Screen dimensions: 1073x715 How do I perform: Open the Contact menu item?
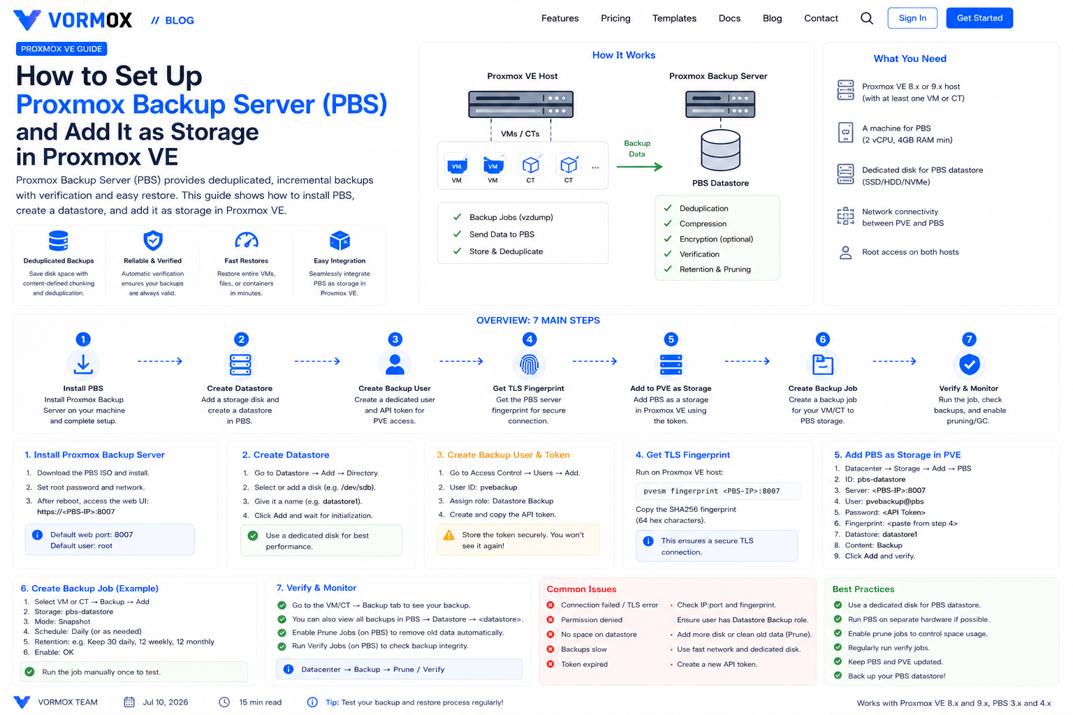tap(821, 18)
